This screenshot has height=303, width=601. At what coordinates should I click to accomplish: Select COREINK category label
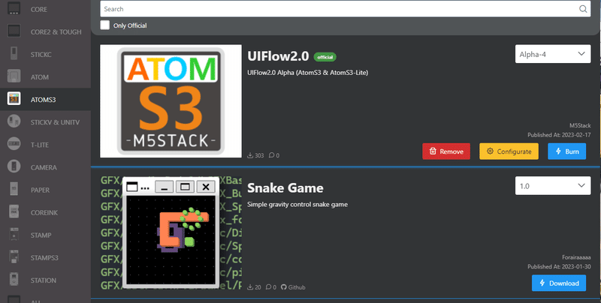[x=44, y=212]
